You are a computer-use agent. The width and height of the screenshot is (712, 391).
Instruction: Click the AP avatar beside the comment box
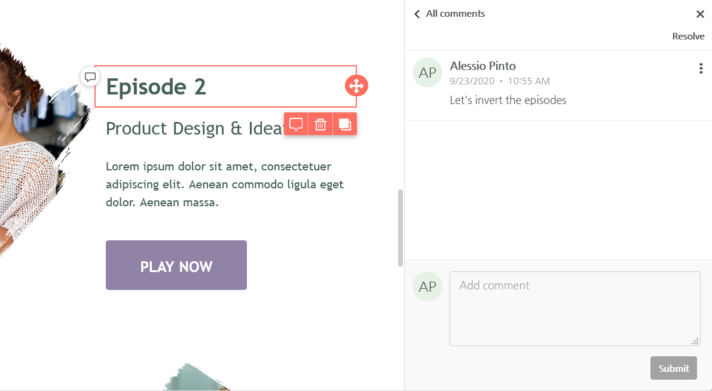coord(427,287)
